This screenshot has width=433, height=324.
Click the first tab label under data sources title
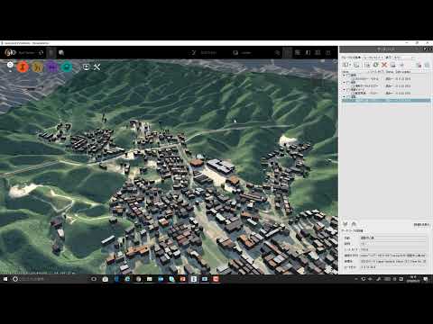coord(351,57)
